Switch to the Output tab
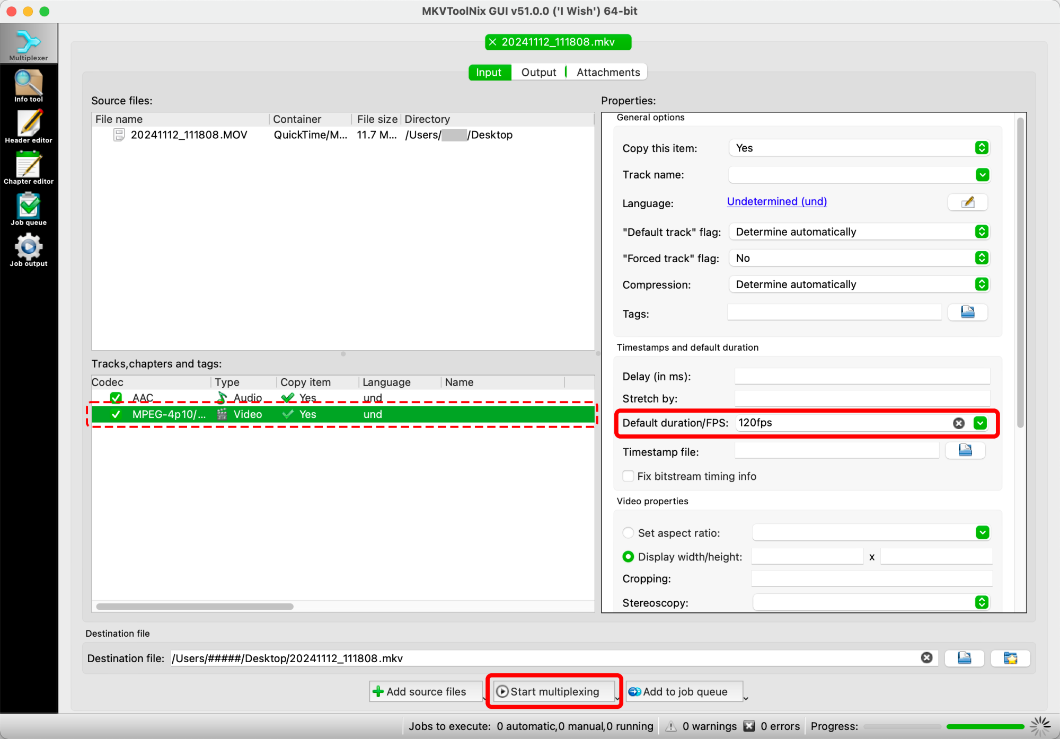Viewport: 1060px width, 739px height. [x=538, y=72]
